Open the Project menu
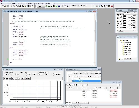The image size is (139, 108). (x=14, y=3)
